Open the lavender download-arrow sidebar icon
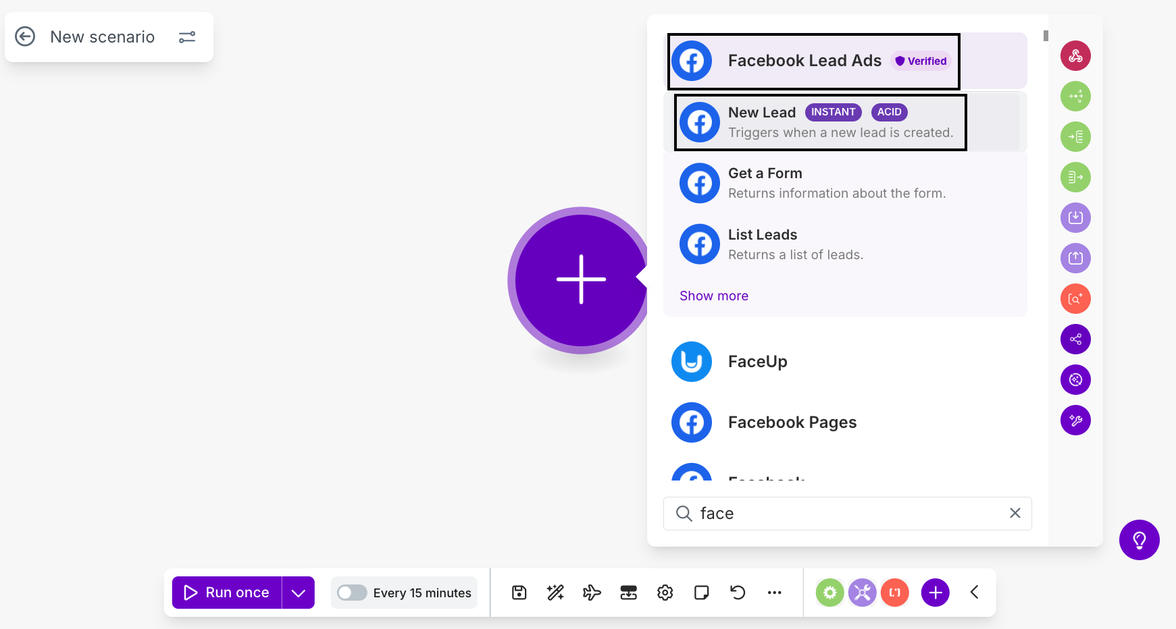The width and height of the screenshot is (1176, 629). coord(1075,217)
